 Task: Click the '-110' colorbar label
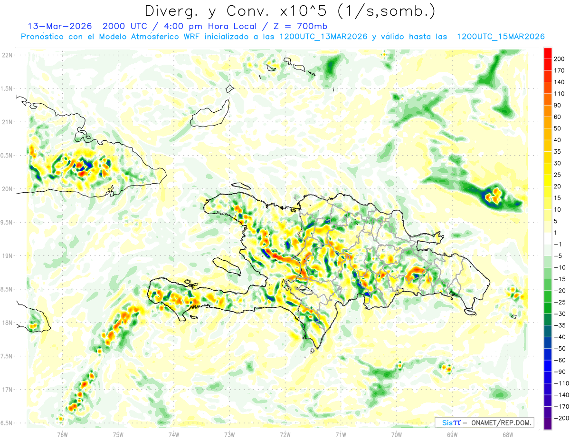click(561, 383)
